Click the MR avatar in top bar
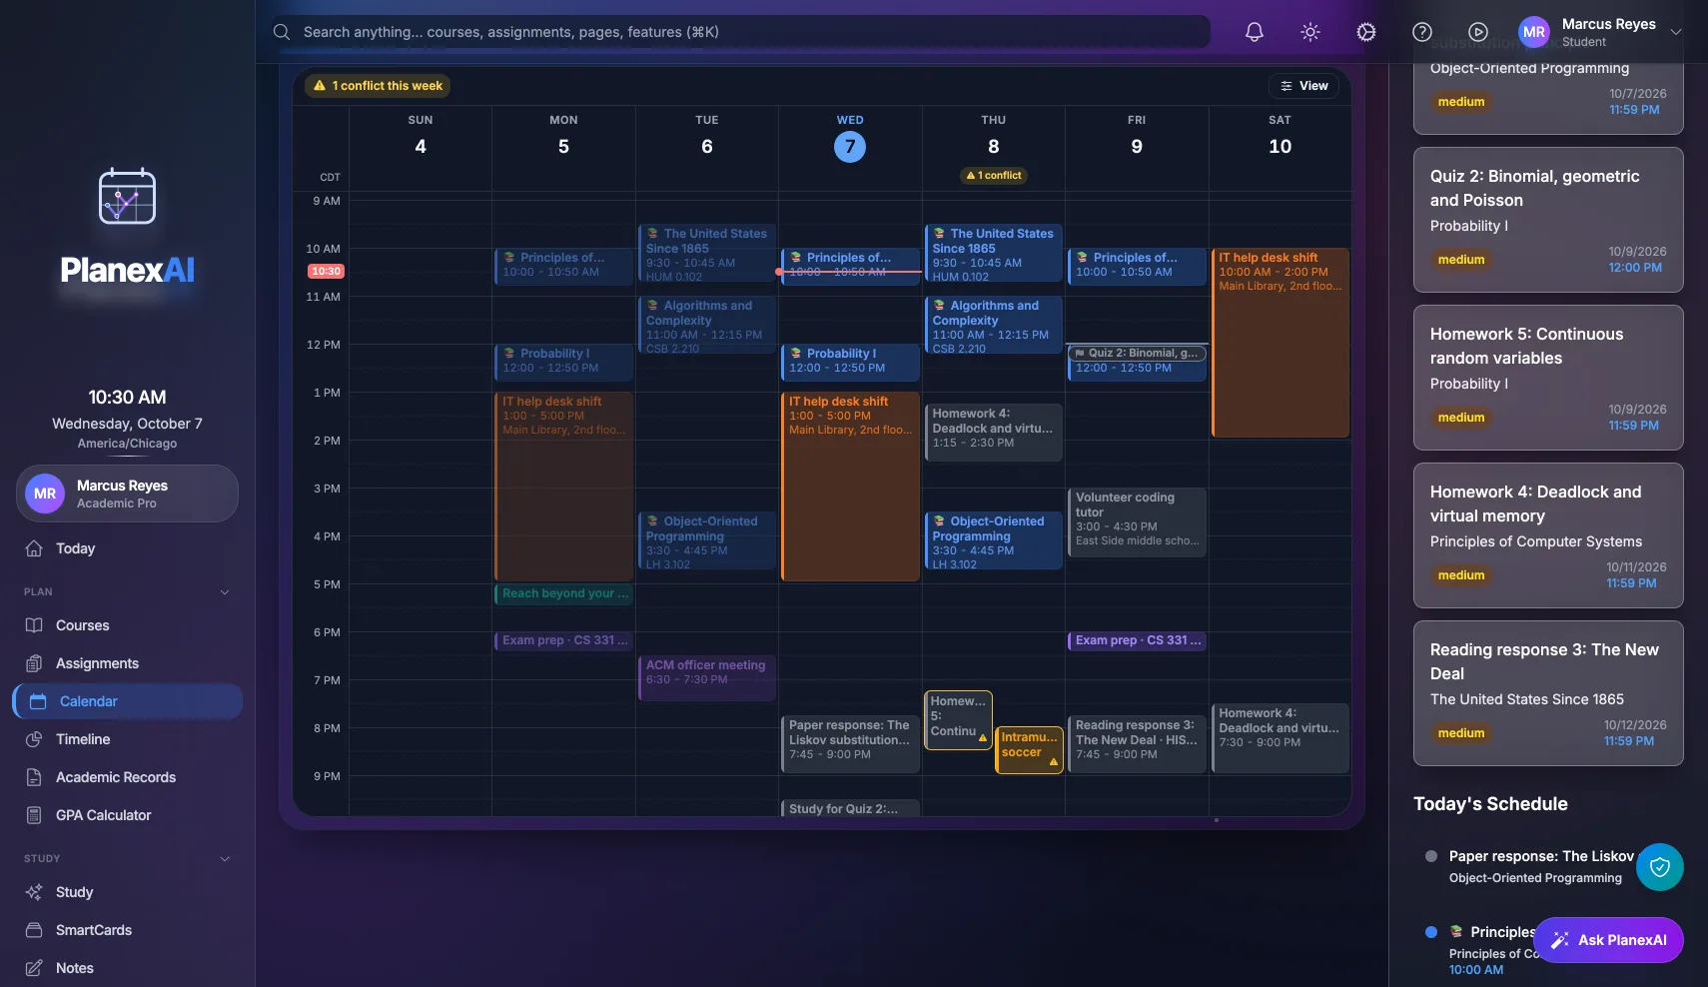The image size is (1708, 987). 1534,32
